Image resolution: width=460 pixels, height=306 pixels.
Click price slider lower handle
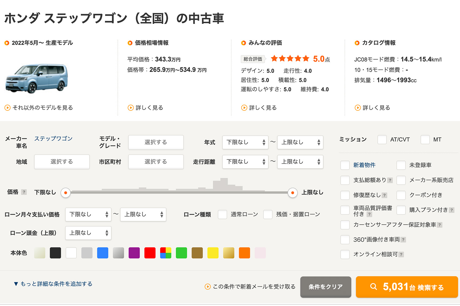pyautogui.click(x=66, y=193)
